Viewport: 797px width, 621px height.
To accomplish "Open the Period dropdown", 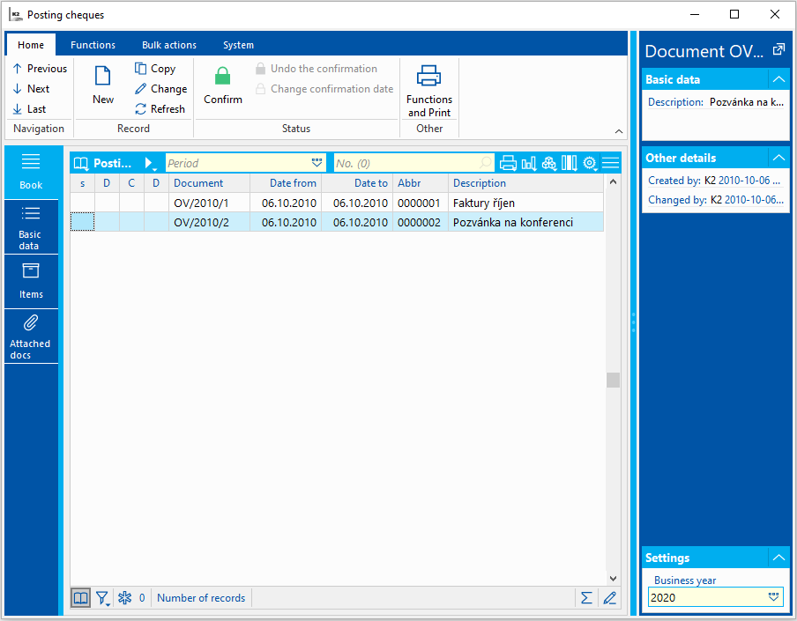I will (317, 163).
